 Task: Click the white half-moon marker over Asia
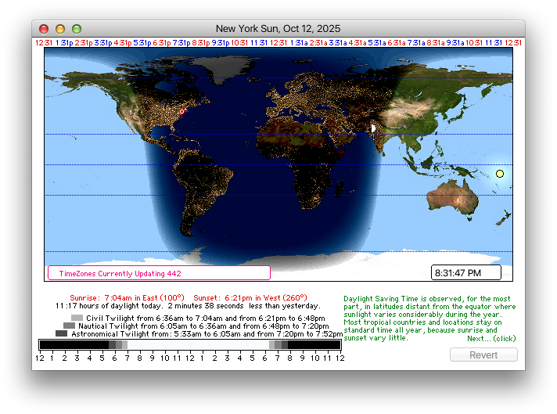tap(373, 126)
